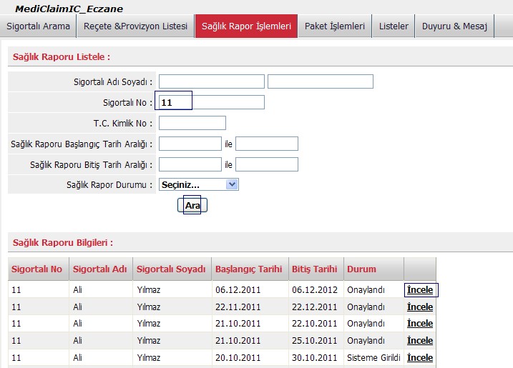Click the Başlangıç Tarih Aralığı start field

click(190, 144)
